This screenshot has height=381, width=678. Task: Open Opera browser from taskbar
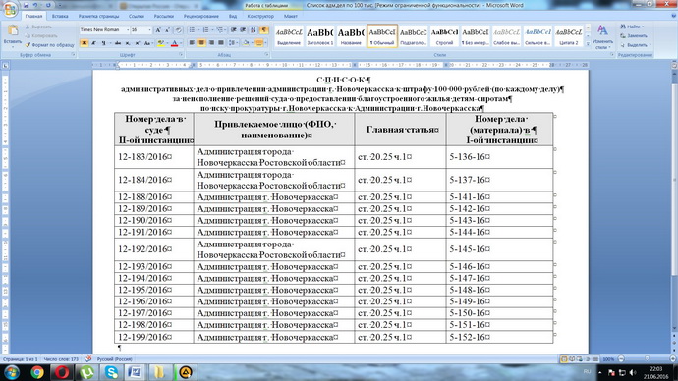click(x=62, y=372)
